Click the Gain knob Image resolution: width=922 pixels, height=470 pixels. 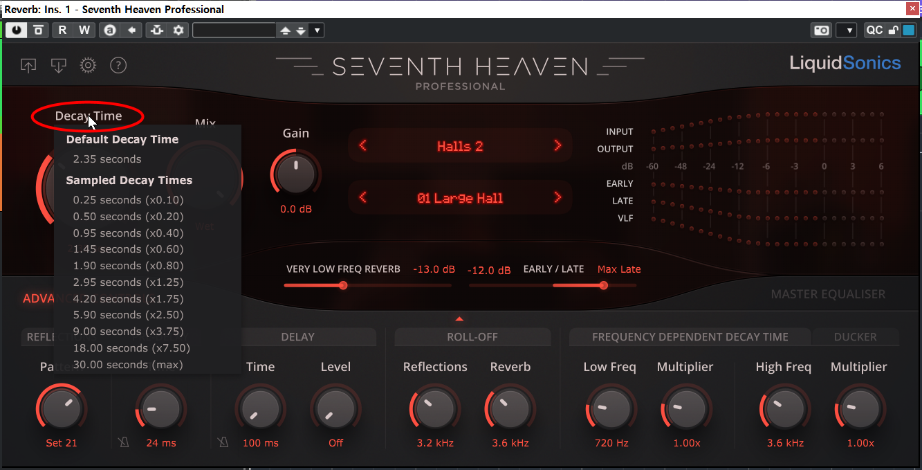click(x=296, y=172)
